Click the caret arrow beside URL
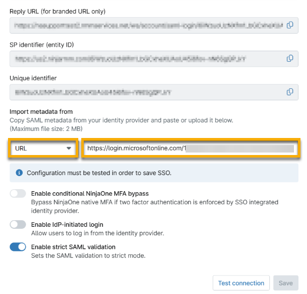307x294 pixels. [69, 149]
